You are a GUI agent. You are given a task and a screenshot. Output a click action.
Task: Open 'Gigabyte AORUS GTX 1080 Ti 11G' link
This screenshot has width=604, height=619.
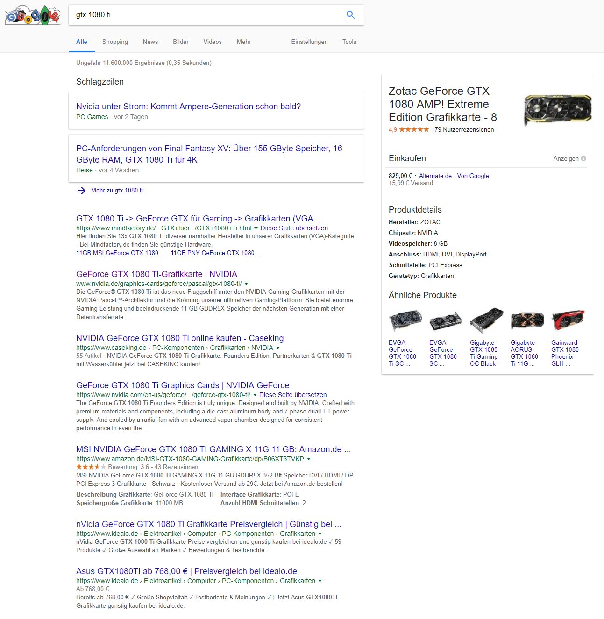point(524,353)
